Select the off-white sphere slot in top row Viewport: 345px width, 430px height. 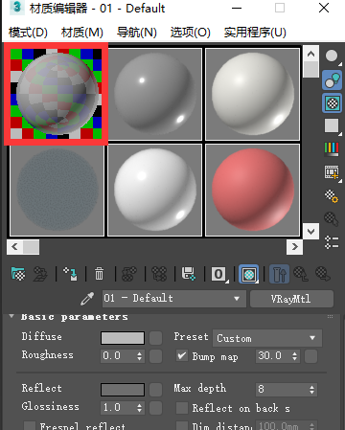tap(252, 94)
